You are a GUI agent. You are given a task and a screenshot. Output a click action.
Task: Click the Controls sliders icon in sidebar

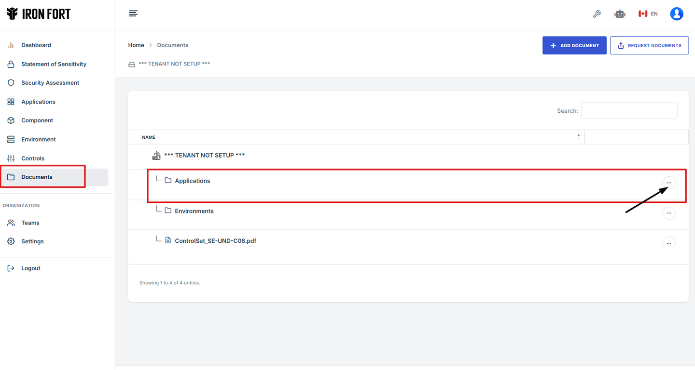tap(11, 159)
